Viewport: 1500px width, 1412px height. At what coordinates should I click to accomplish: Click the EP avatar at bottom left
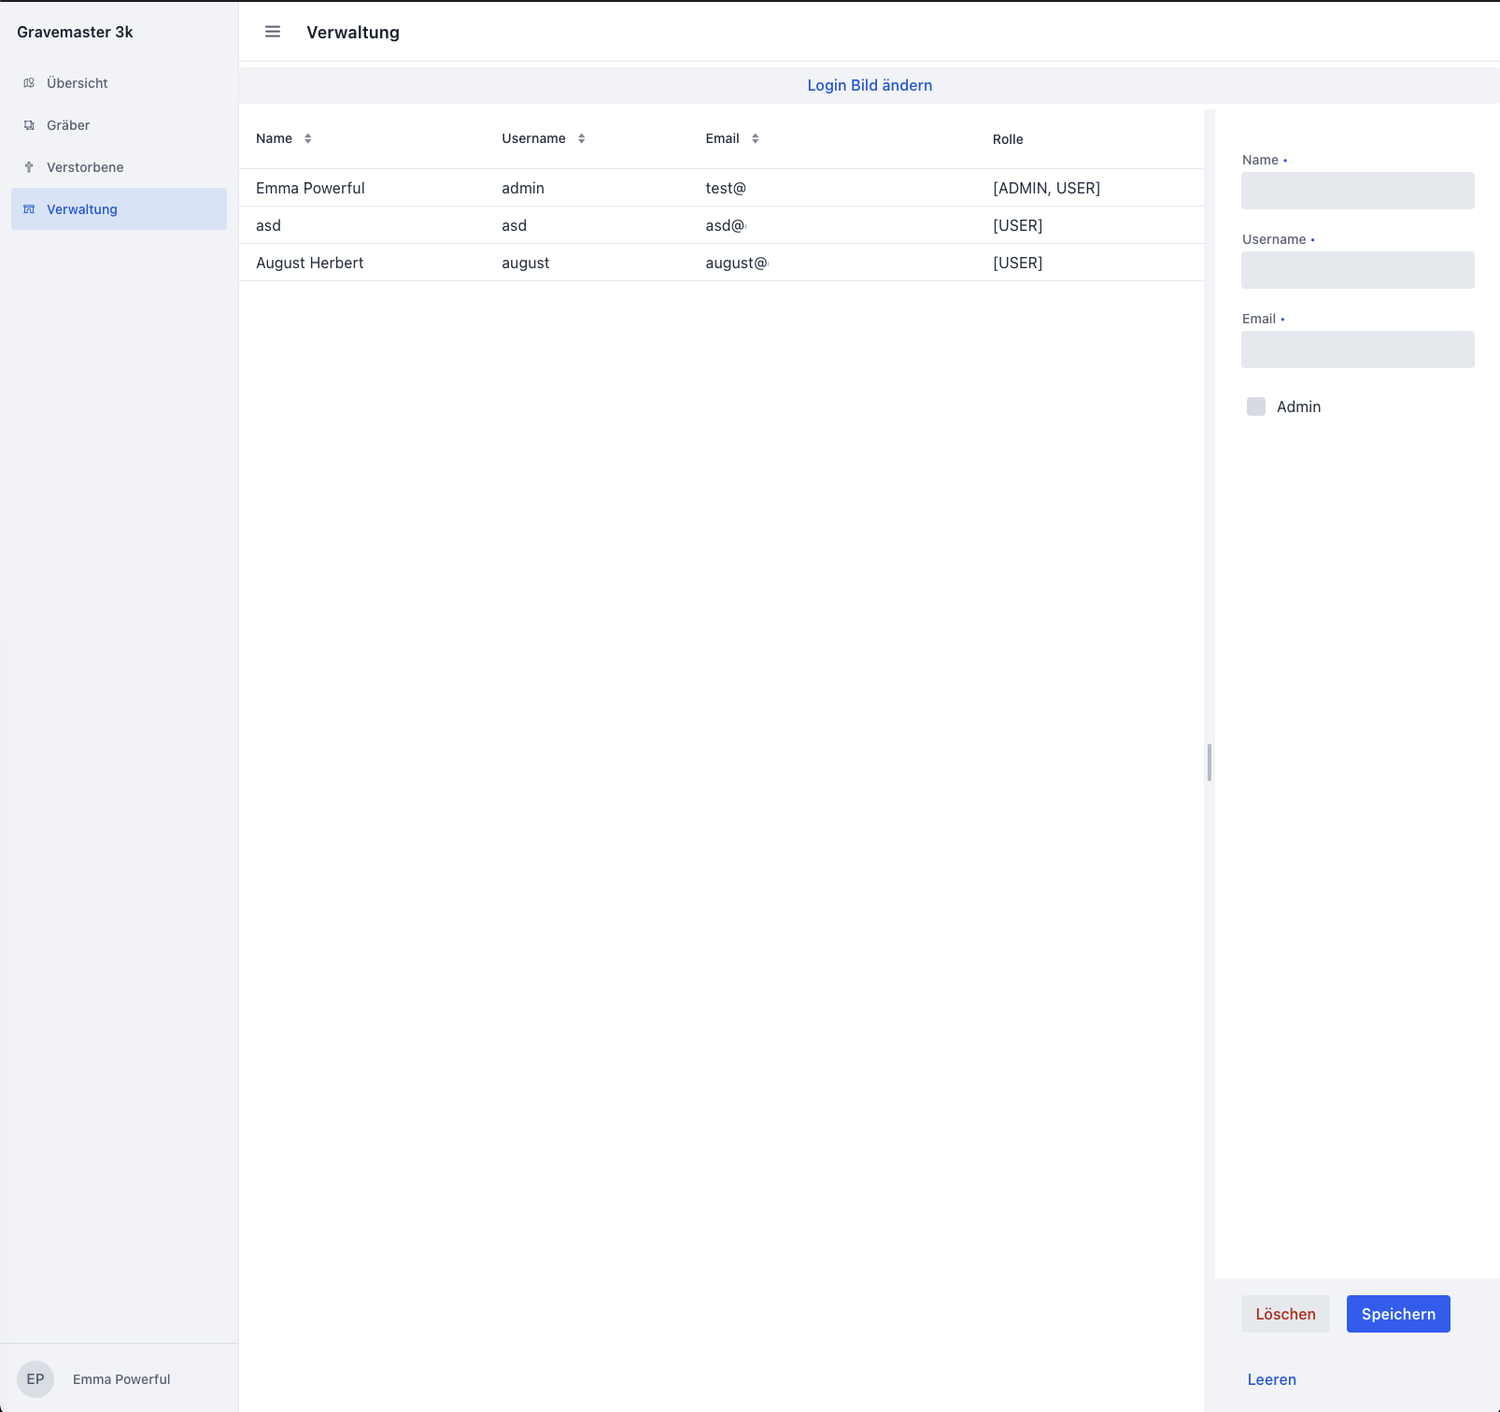click(x=35, y=1379)
